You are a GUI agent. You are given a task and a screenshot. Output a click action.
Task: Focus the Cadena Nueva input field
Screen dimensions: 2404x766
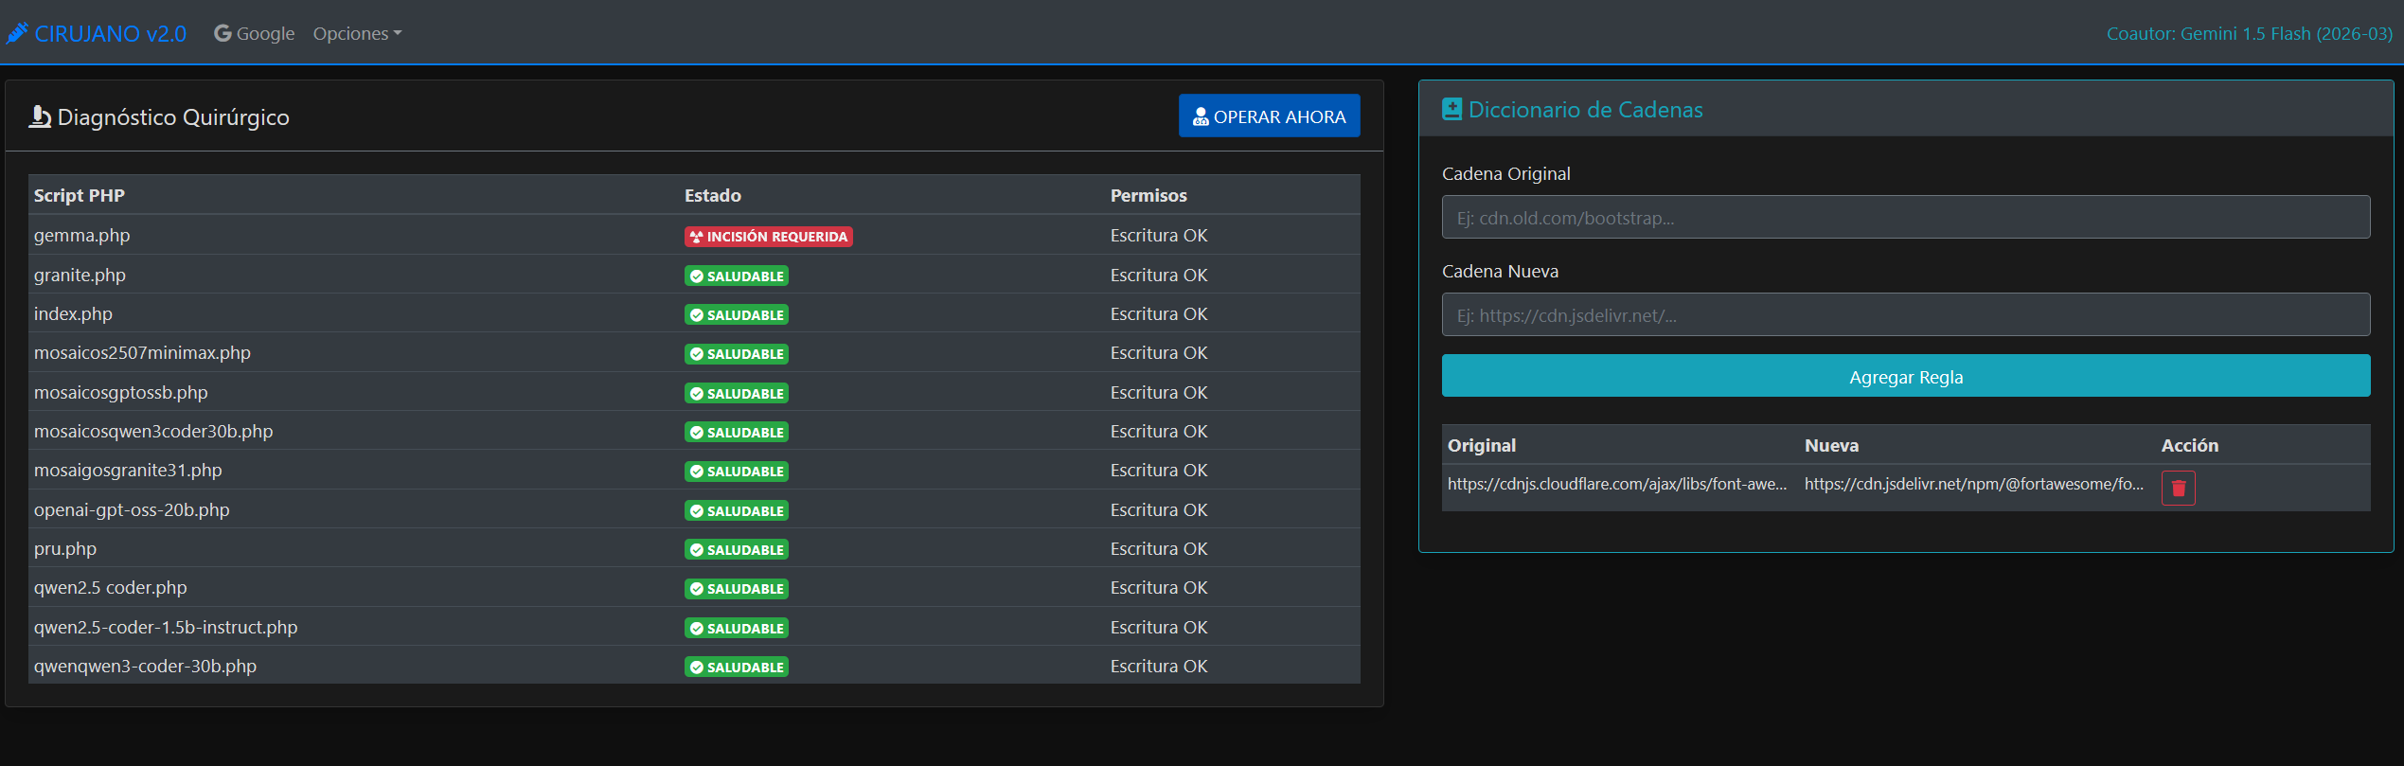point(1905,314)
